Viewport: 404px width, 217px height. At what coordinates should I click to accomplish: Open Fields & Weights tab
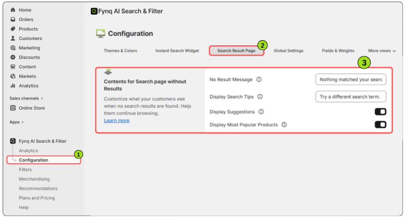(x=338, y=51)
